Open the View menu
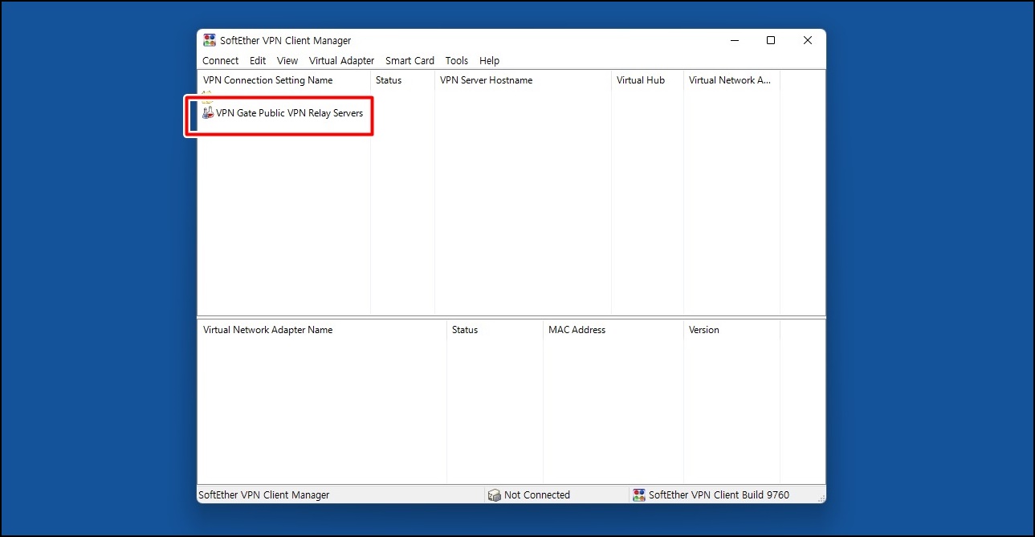 point(287,60)
